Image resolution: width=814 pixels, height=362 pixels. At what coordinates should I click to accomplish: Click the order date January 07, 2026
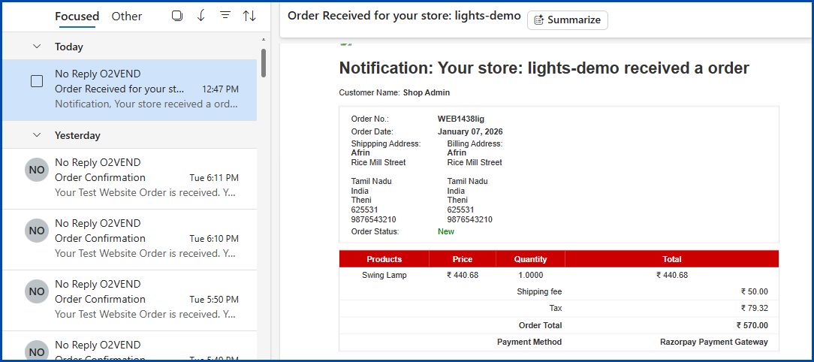pyautogui.click(x=470, y=131)
